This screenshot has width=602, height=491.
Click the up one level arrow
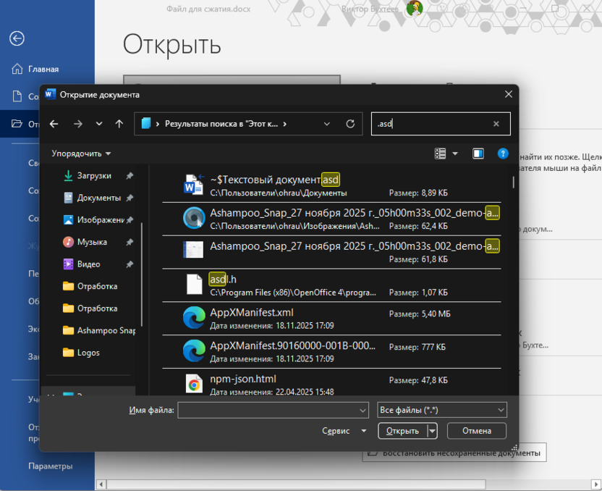click(119, 124)
